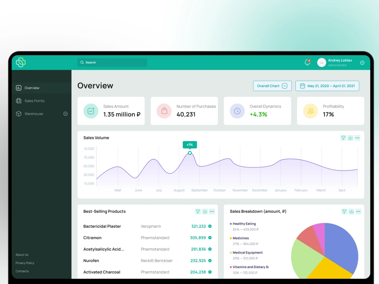The height and width of the screenshot is (284, 379).
Task: Click the Profitability card
Action: pos(330,111)
